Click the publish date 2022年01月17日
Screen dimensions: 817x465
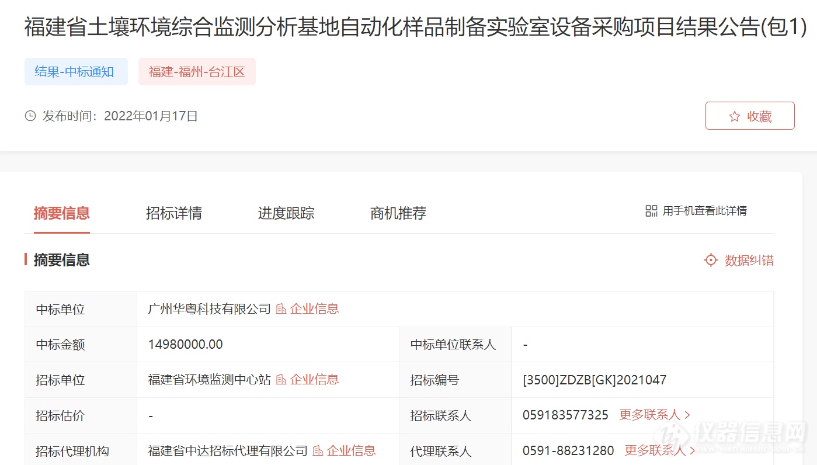[151, 116]
